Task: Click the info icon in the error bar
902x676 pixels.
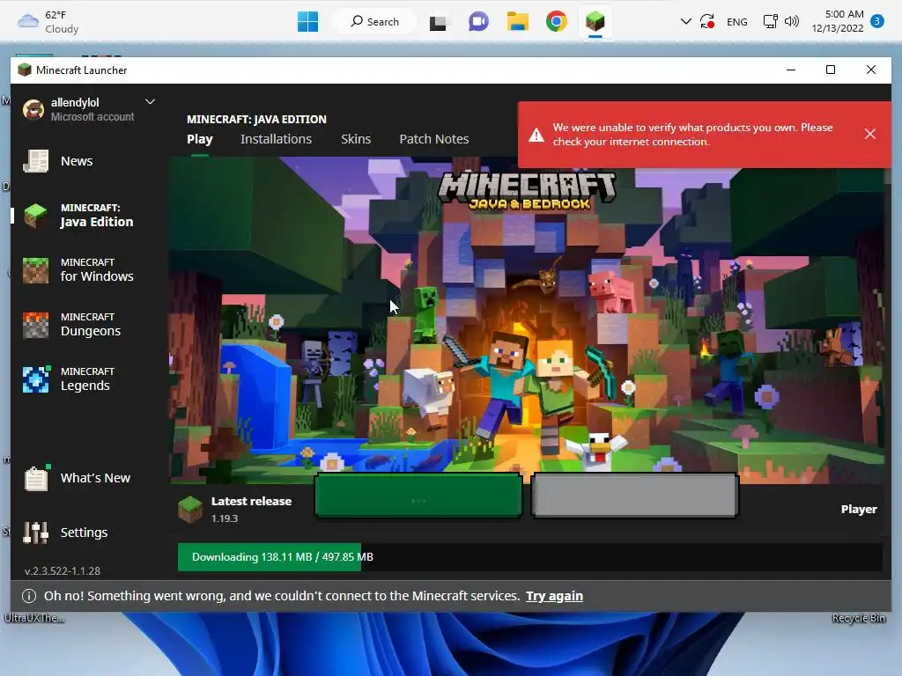Action: (29, 596)
